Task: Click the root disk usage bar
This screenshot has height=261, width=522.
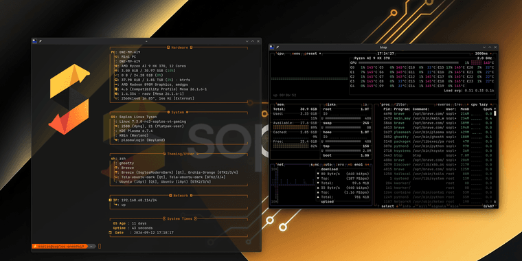Action: pyautogui.click(x=343, y=118)
